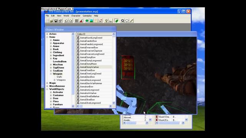Select ArenaGlassWarHammer in the list
The width and height of the screenshot is (246, 138).
click(91, 84)
